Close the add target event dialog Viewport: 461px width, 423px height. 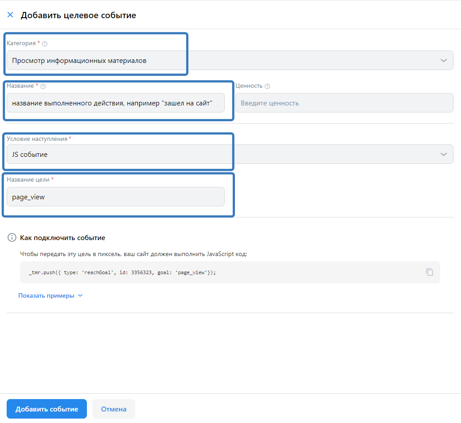point(10,15)
